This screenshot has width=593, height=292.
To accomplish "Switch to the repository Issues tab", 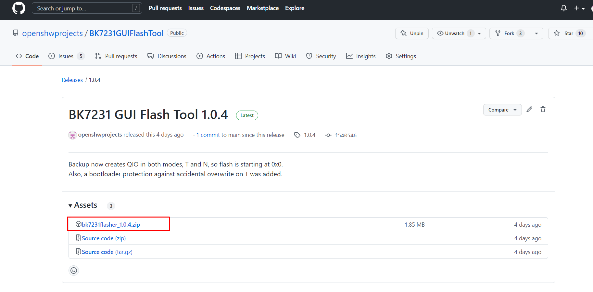I will pyautogui.click(x=67, y=56).
